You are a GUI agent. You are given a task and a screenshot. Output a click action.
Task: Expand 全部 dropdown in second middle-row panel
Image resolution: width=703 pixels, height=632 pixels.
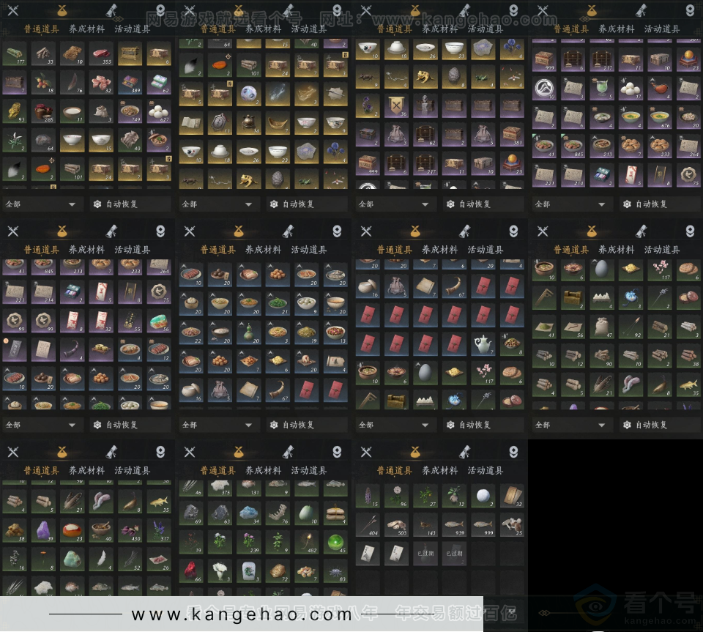coord(218,425)
